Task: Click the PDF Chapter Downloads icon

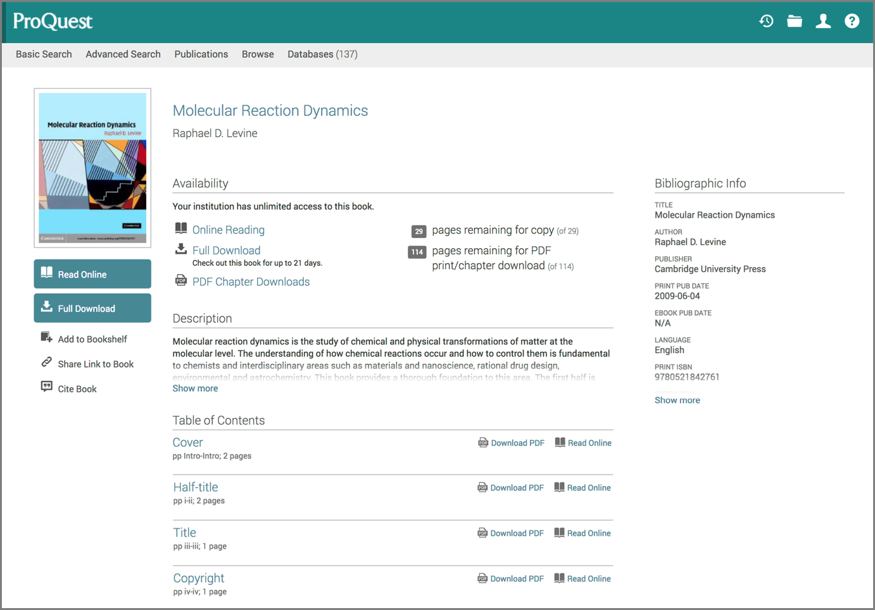Action: [180, 280]
